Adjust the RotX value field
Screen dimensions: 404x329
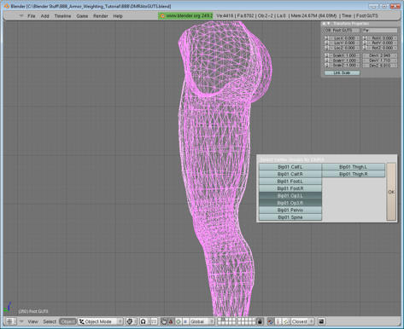tap(382, 38)
